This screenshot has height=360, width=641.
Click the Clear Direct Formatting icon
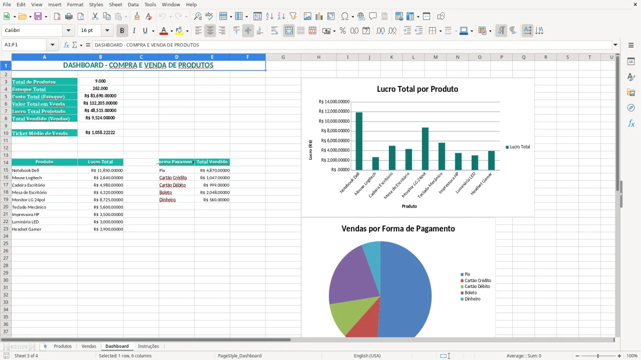[149, 17]
